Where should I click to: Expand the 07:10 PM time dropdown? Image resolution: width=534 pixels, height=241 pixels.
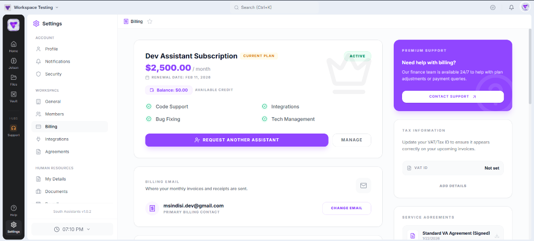72,229
